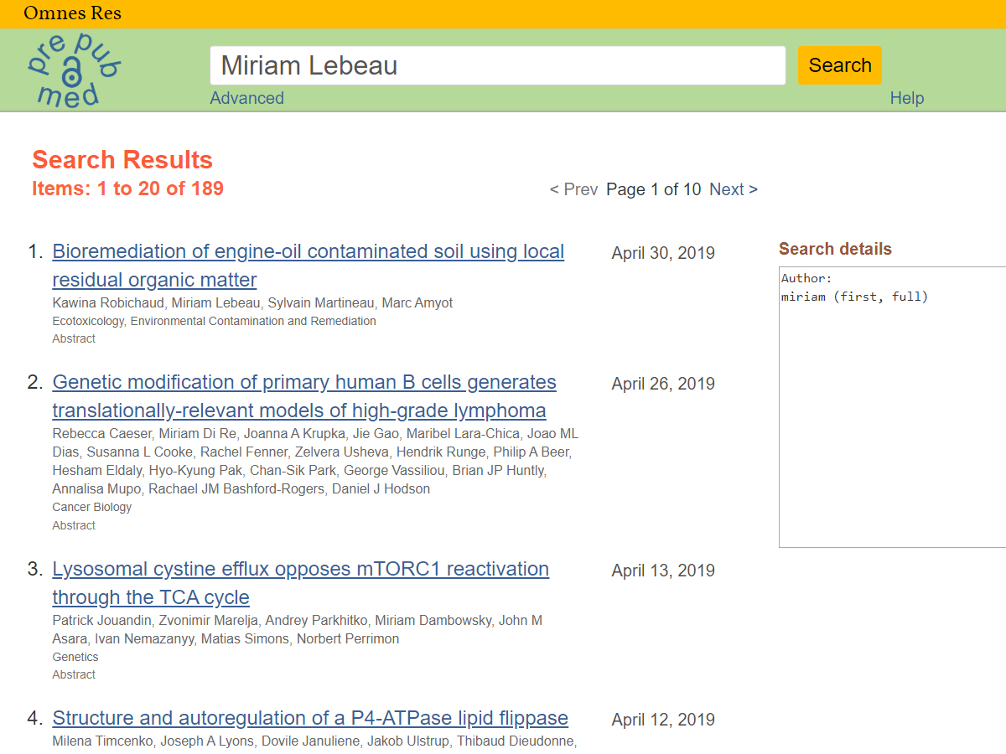Open the P4-ATPase lipid flippase article
Screen dimensions: 1006x754
(310, 718)
